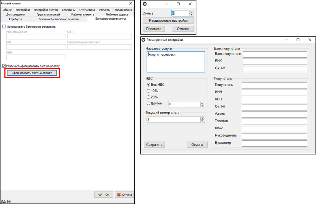Click the Банк получателя input field

tap(275, 54)
